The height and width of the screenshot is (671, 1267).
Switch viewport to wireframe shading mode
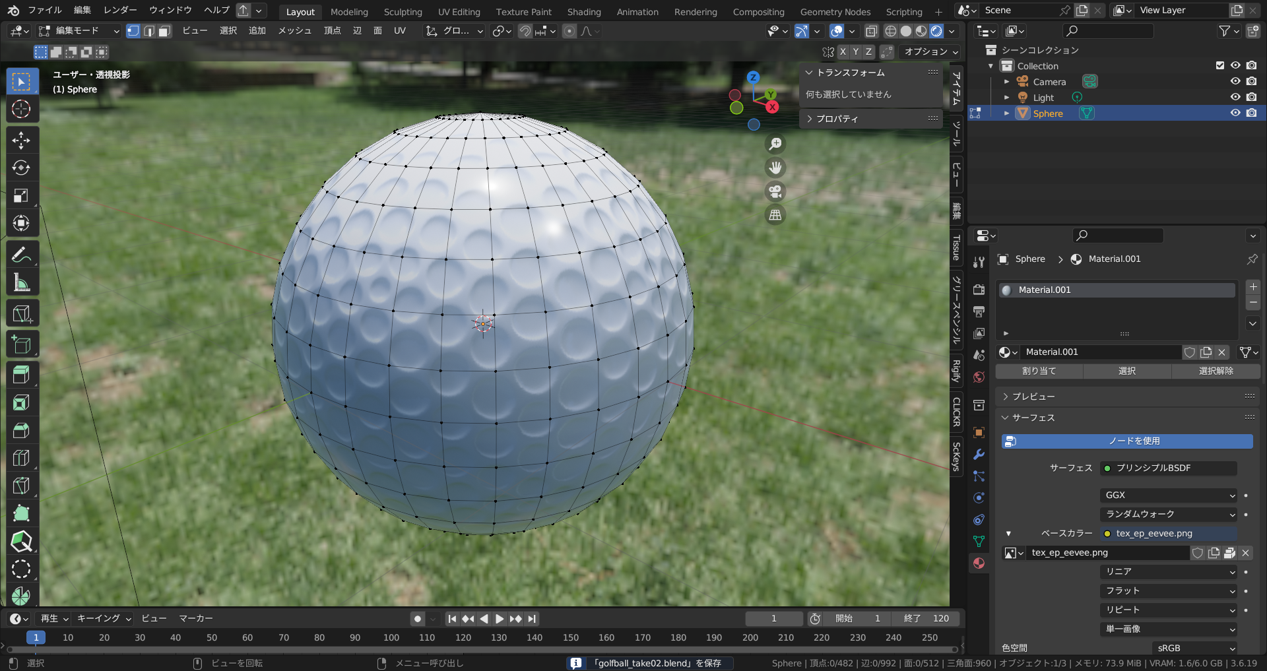(890, 31)
